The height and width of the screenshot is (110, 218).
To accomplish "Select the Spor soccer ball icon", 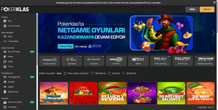I will coord(5,36).
